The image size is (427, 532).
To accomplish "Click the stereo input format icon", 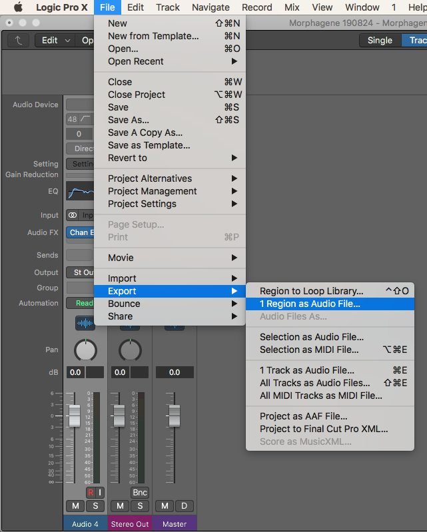I will tap(73, 215).
